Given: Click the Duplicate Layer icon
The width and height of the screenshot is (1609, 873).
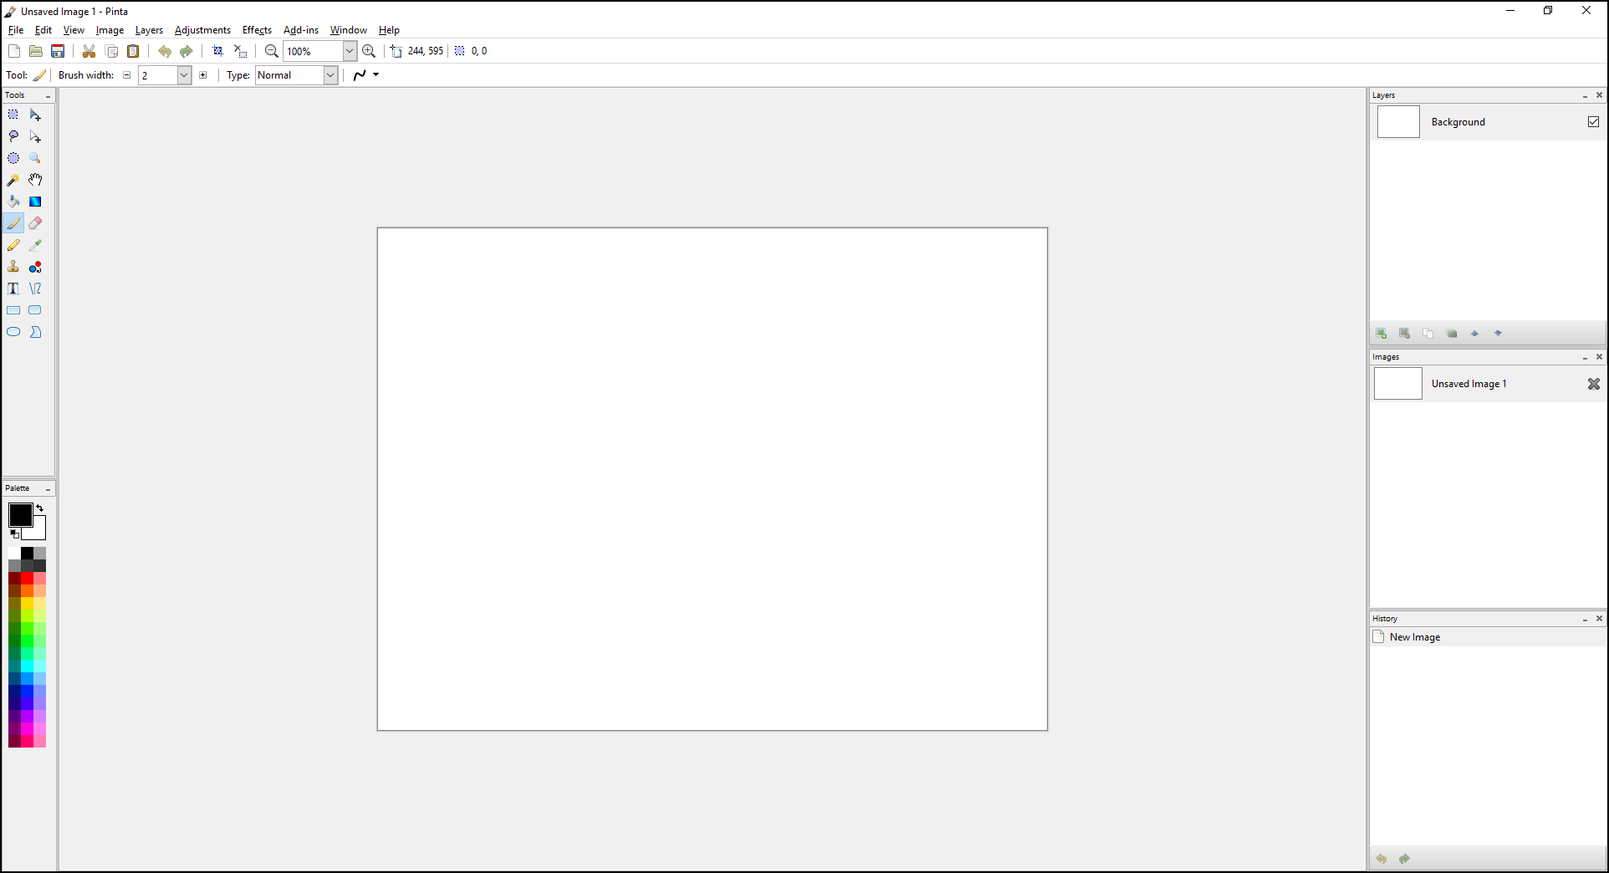Looking at the screenshot, I should [x=1428, y=333].
